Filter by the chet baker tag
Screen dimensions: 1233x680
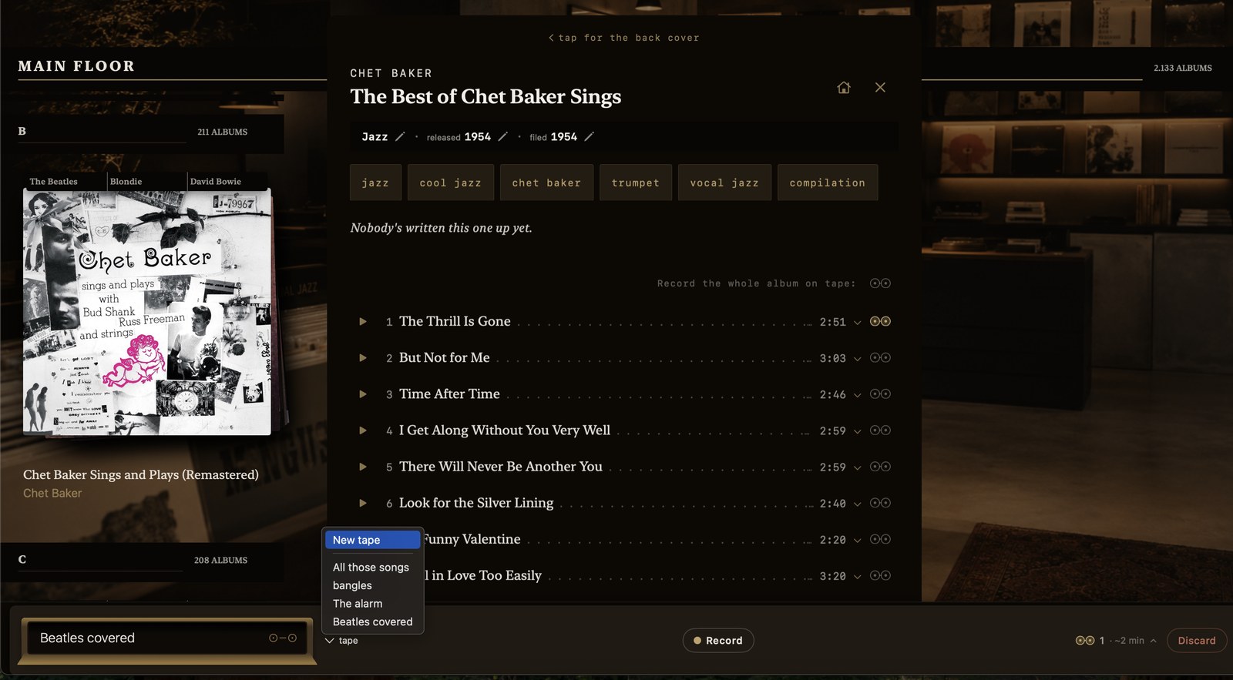pyautogui.click(x=546, y=183)
